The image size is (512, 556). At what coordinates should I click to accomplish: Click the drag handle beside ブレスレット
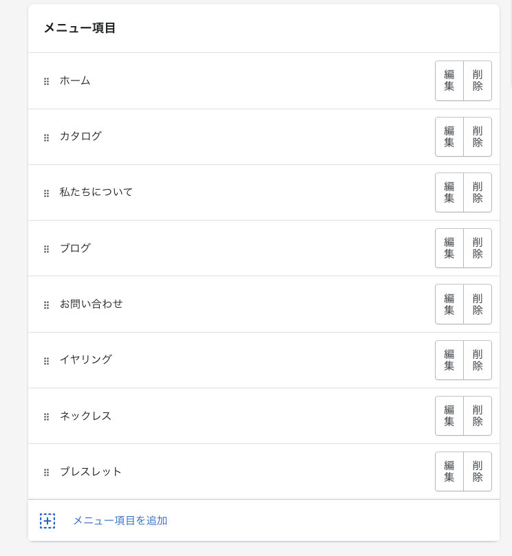47,472
